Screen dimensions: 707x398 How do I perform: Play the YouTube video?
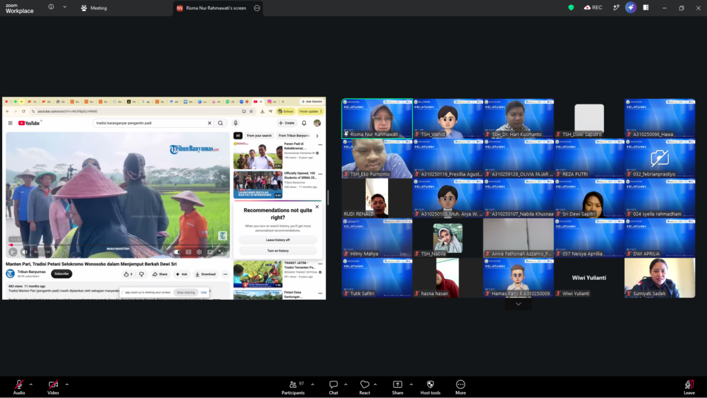12,252
